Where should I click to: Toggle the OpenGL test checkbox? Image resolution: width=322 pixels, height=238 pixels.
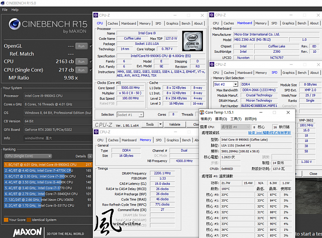pyautogui.click(x=91, y=46)
